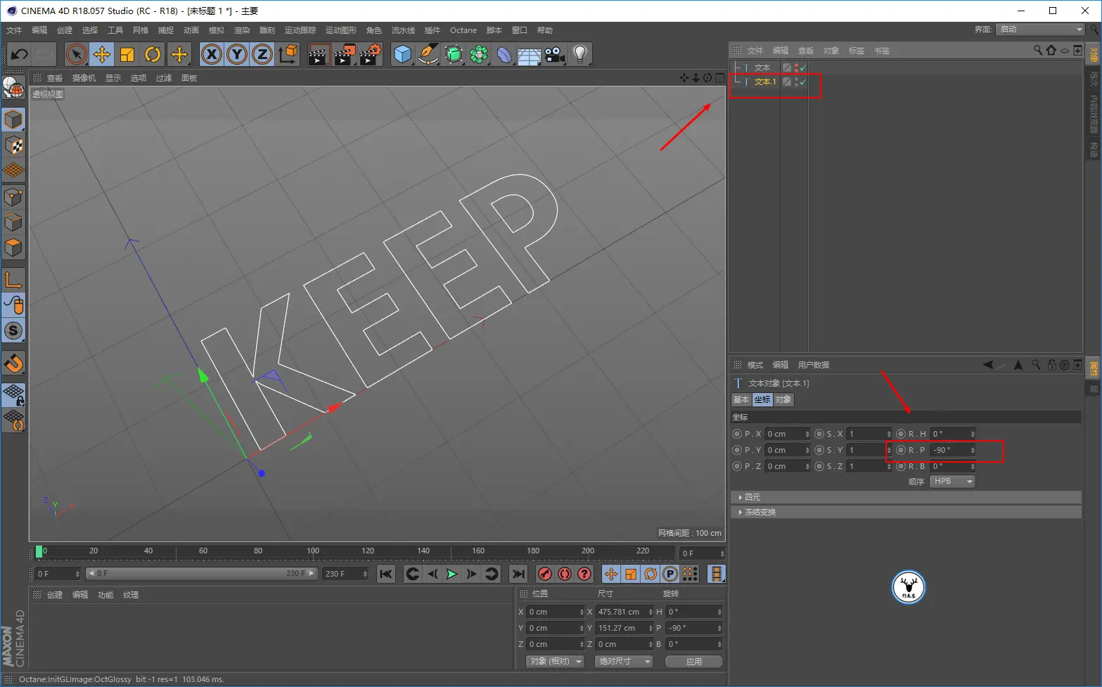Toggle Z axis lock
The height and width of the screenshot is (687, 1102).
coord(262,54)
